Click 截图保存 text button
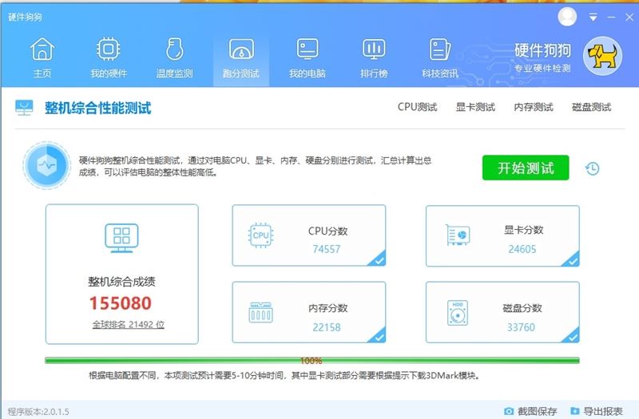Screen dimensions: 639x419 (537, 411)
